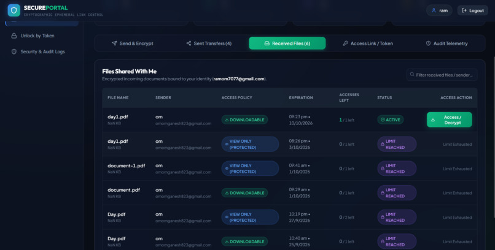This screenshot has height=250, width=495.
Task: Click the logout arrow icon
Action: click(464, 10)
